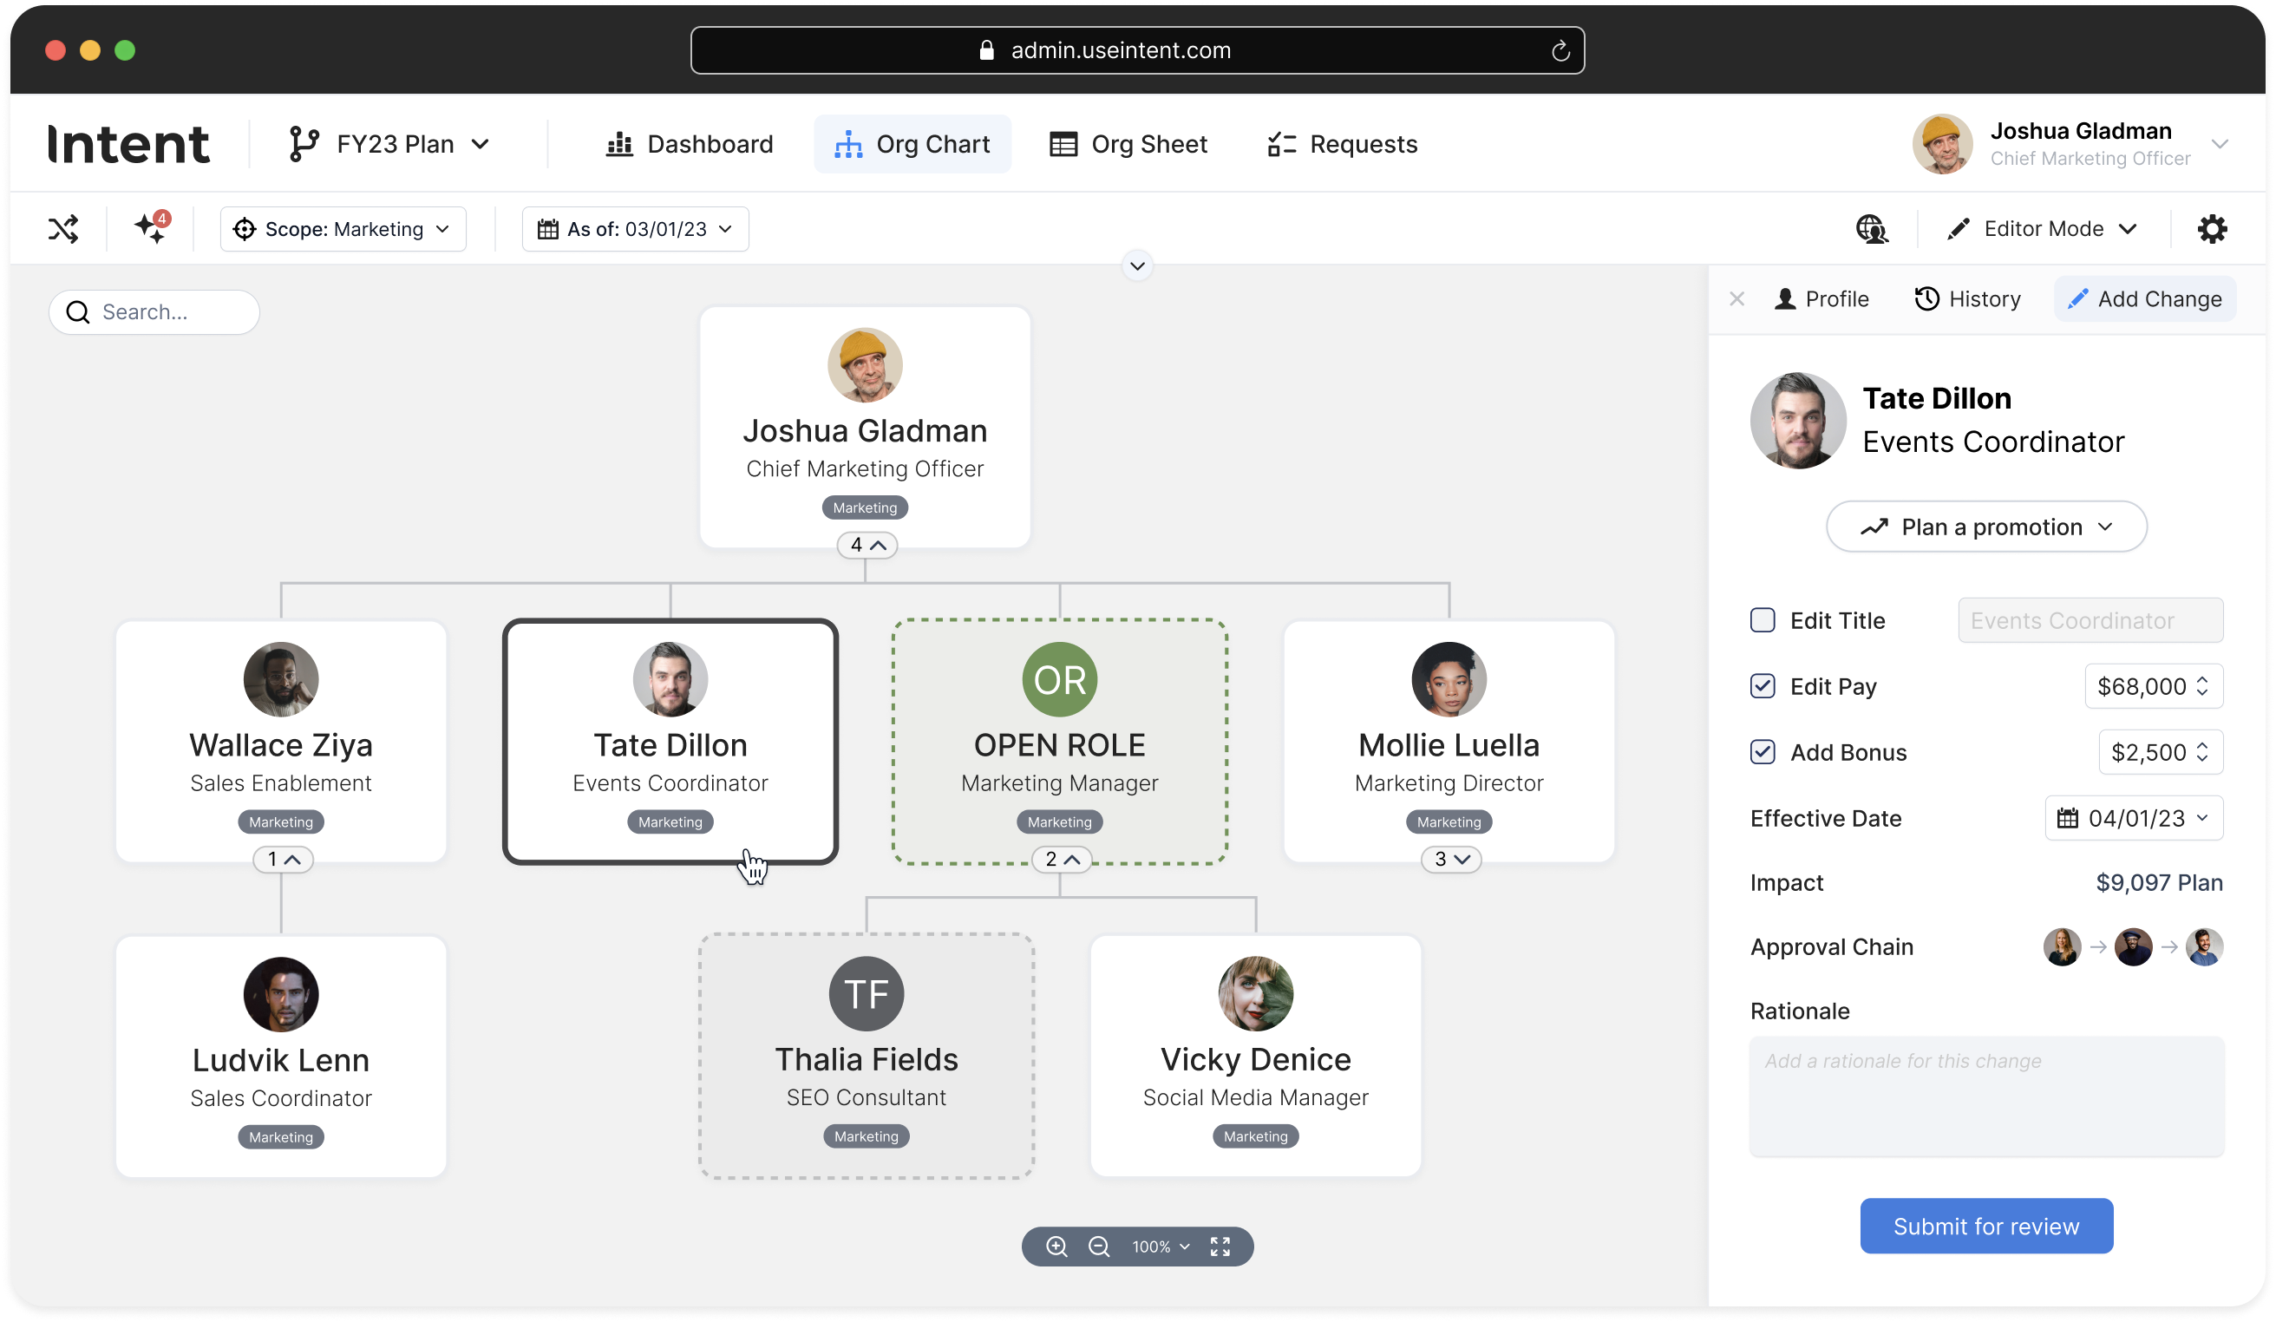Switch to the Org Sheet tab
Viewport: 2276px width, 1322px height.
click(x=1128, y=145)
